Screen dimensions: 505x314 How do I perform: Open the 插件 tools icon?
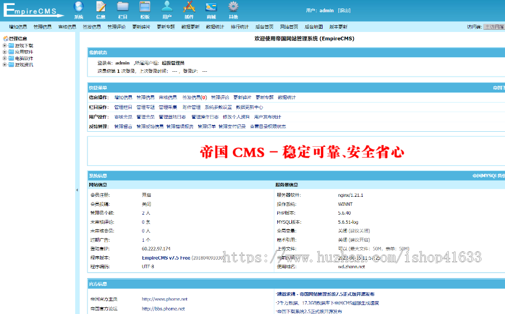pos(189,7)
